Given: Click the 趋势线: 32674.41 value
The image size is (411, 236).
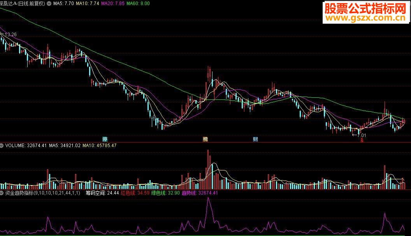Looking at the screenshot, I should (200, 193).
